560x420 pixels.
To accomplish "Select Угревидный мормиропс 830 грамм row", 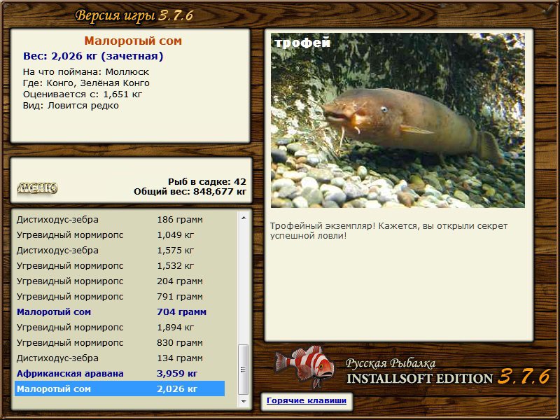I will 120,342.
